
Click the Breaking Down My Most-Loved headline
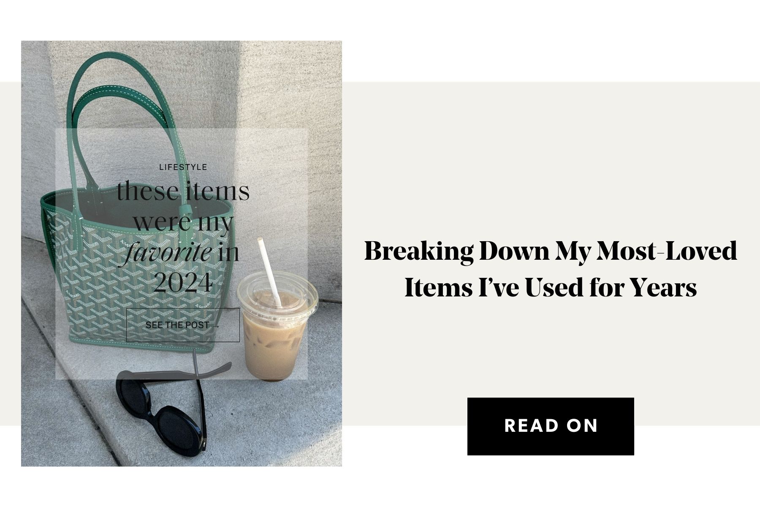click(x=551, y=250)
